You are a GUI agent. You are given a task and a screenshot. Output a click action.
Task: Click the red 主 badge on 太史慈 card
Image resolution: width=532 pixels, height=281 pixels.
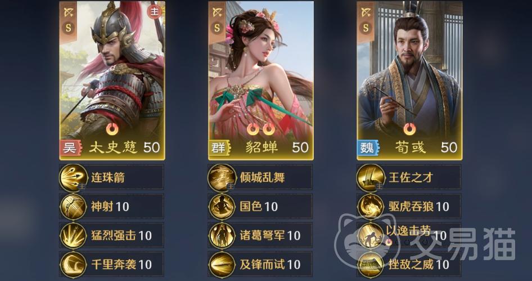(x=155, y=12)
